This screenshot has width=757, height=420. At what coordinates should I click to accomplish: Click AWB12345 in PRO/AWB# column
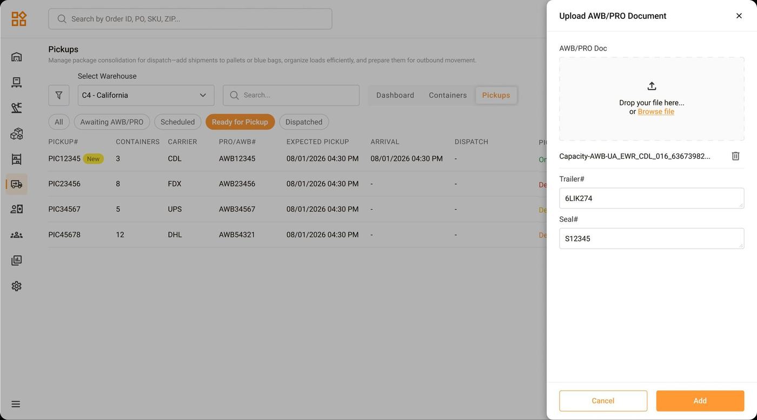click(237, 159)
